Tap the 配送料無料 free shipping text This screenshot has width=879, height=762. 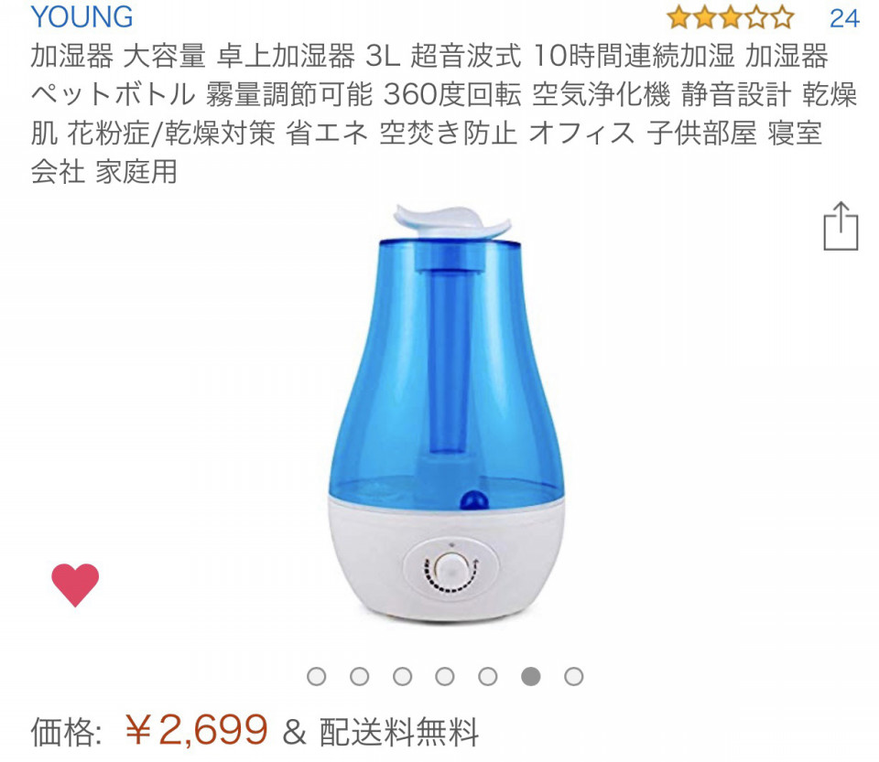click(x=399, y=732)
